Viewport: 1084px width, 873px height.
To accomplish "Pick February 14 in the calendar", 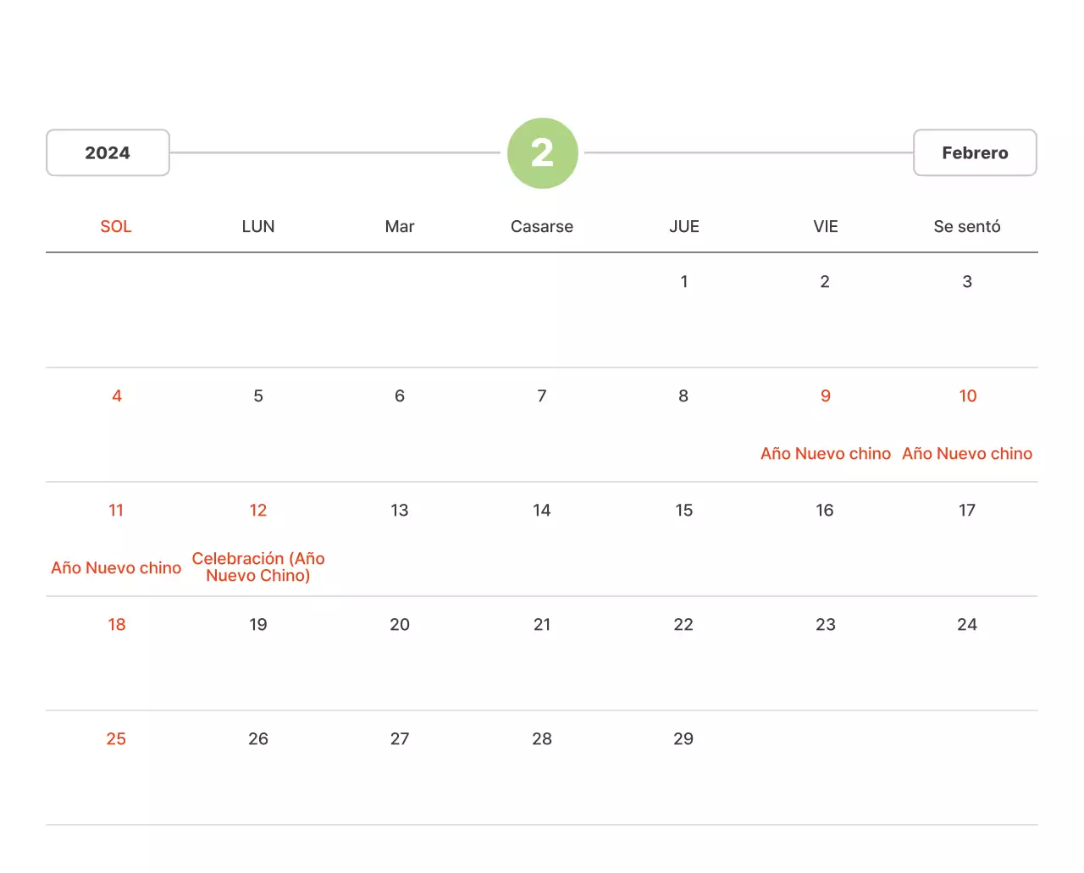I will tap(542, 511).
